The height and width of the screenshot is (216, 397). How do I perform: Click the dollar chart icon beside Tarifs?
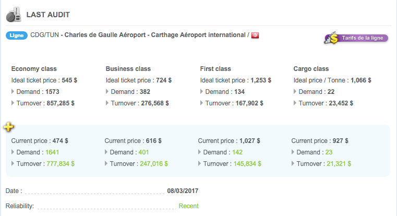coord(332,38)
